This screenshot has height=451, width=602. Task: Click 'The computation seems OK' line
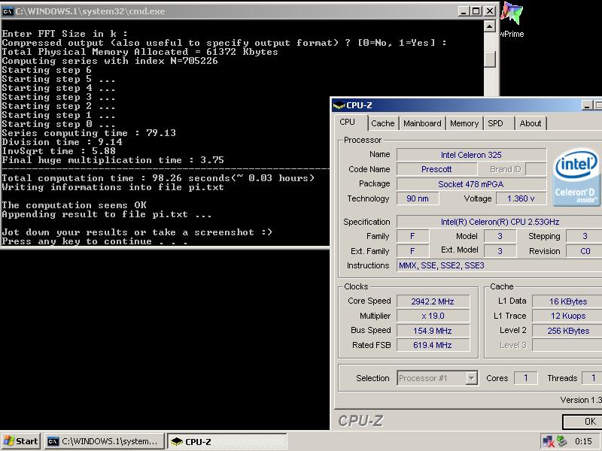pos(74,205)
